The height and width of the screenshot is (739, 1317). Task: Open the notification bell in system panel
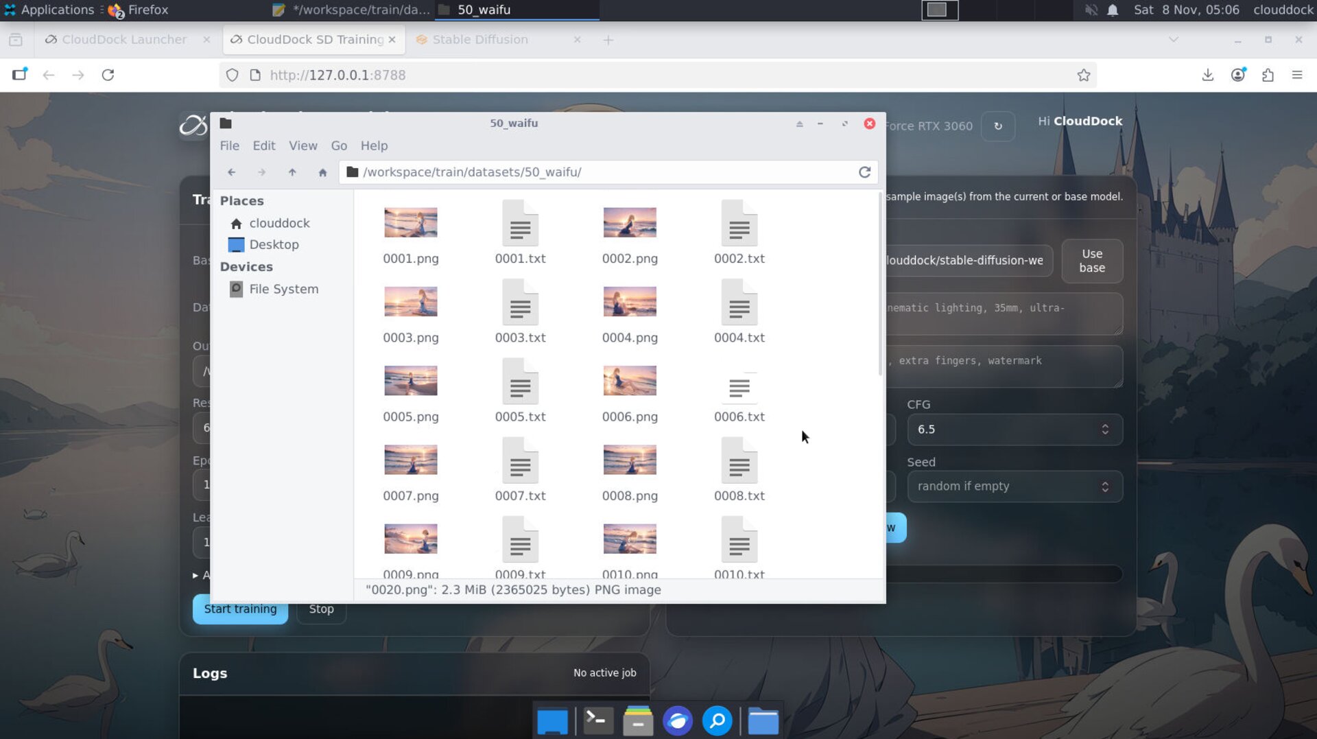point(1113,10)
